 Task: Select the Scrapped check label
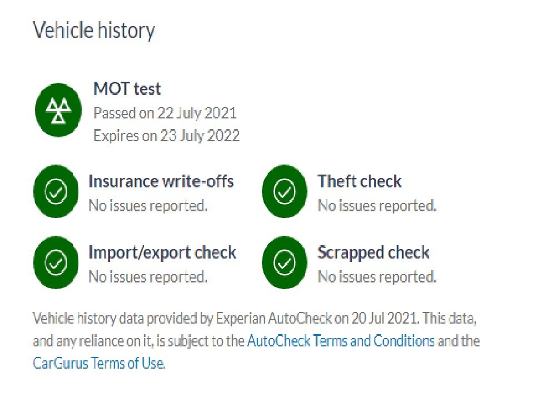(374, 252)
